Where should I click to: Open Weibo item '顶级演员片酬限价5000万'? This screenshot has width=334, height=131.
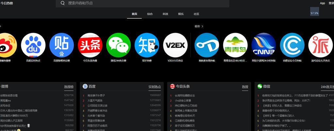click(14, 116)
